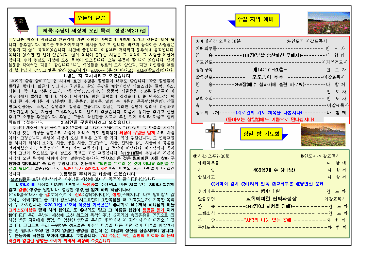Screen dimensions: 367x260
Task: Click the 주일 저녁 예배 title box
Action: (x=258, y=20)
